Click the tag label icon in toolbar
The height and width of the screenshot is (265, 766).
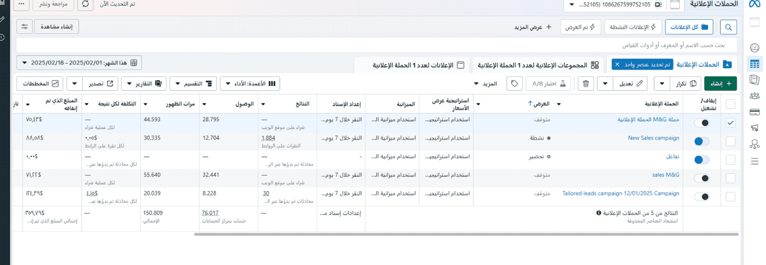pyautogui.click(x=514, y=83)
